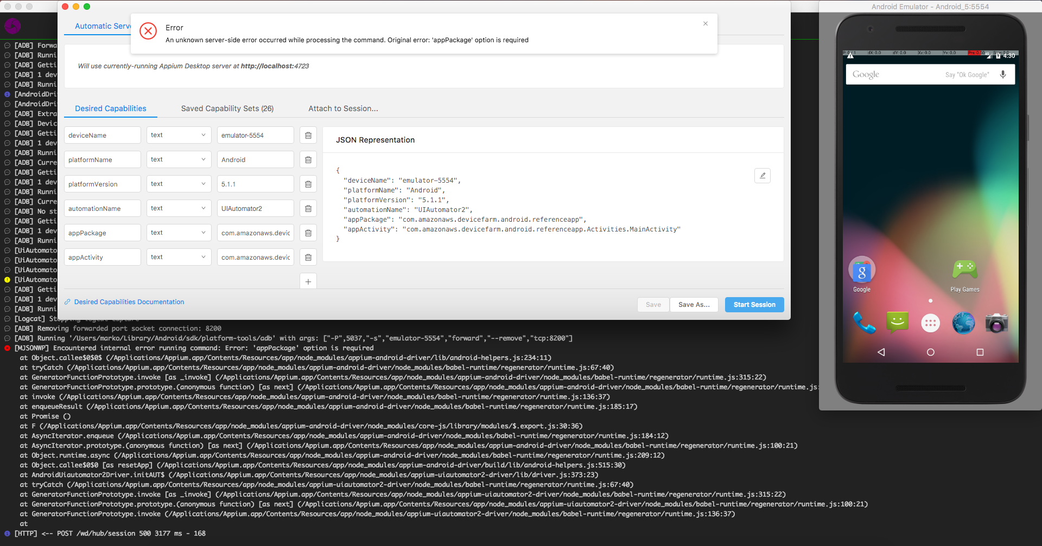Open Desired Capabilities Documentation link
The image size is (1042, 546).
[x=129, y=302]
